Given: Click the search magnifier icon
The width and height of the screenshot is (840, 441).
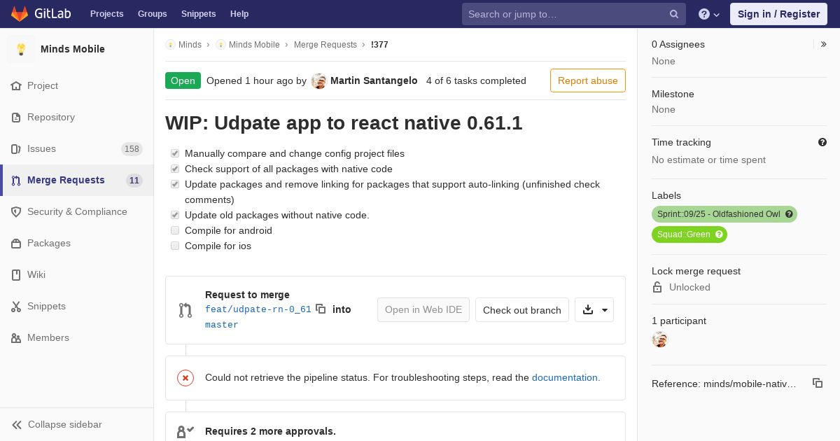Looking at the screenshot, I should coord(674,14).
